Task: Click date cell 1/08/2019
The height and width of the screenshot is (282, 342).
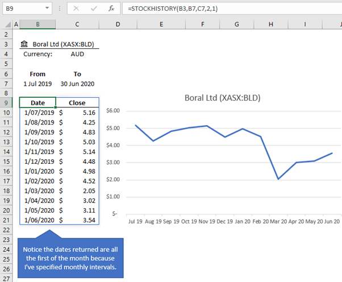Action: click(37, 122)
